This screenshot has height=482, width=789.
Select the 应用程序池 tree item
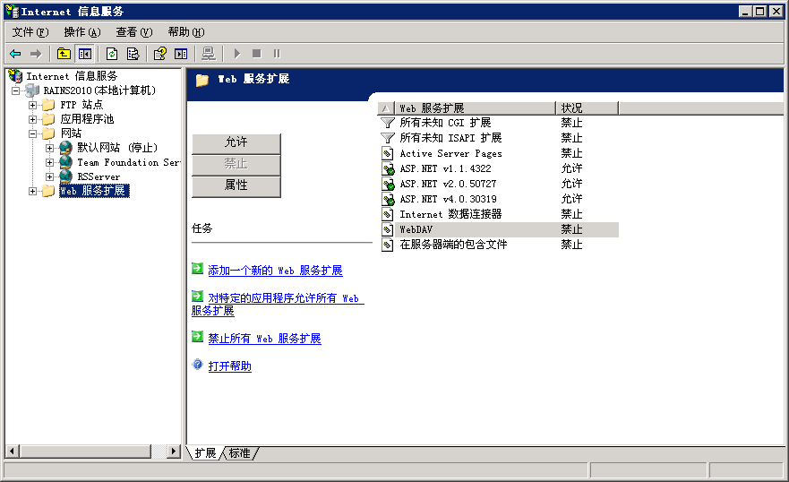click(87, 120)
